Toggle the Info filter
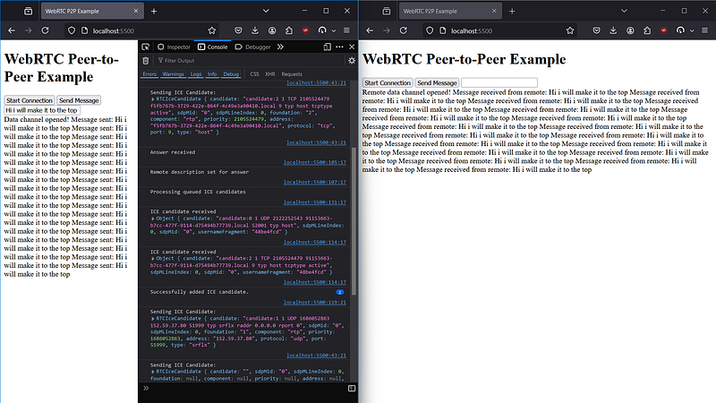The height and width of the screenshot is (403, 716). [x=212, y=74]
